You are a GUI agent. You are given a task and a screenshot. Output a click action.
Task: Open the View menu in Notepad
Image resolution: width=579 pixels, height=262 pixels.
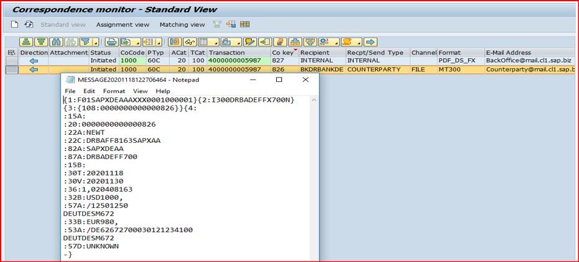[141, 91]
